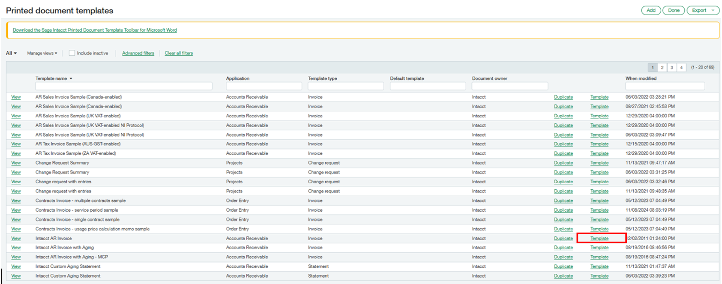Focus the When modified filter field
Screen dimensions: 722x284
click(x=665, y=86)
